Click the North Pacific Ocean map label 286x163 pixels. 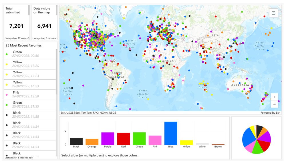pos(260,46)
